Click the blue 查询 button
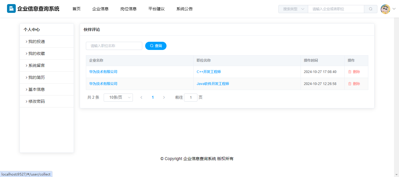The width and height of the screenshot is (399, 177). (156, 46)
